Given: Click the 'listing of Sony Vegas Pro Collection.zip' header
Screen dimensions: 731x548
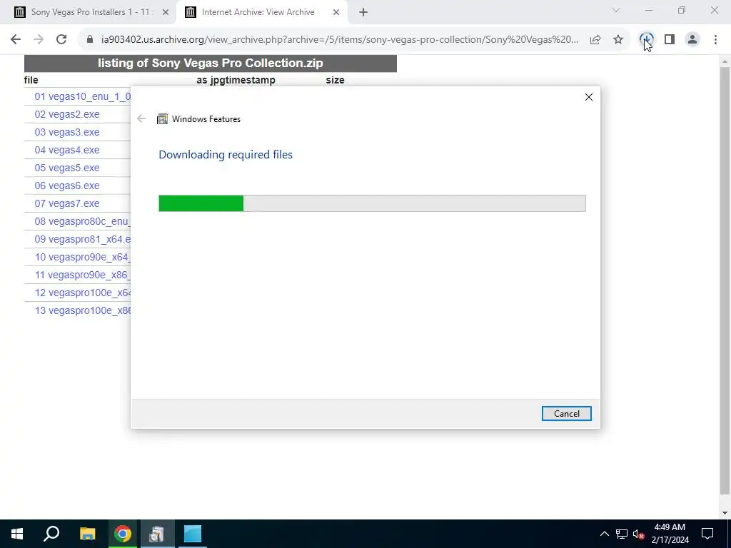Looking at the screenshot, I should click(211, 64).
